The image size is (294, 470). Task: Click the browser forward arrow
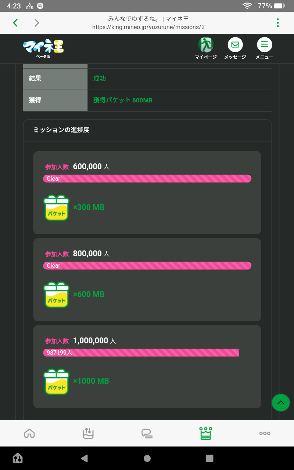[37, 23]
